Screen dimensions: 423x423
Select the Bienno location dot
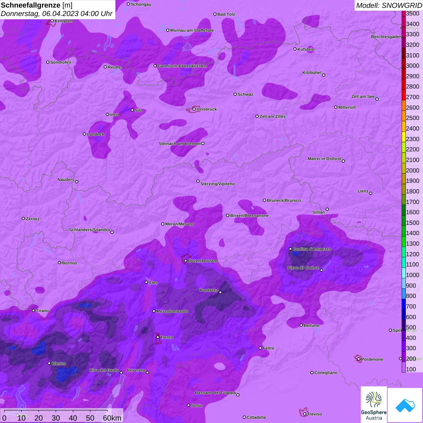[x=49, y=363]
